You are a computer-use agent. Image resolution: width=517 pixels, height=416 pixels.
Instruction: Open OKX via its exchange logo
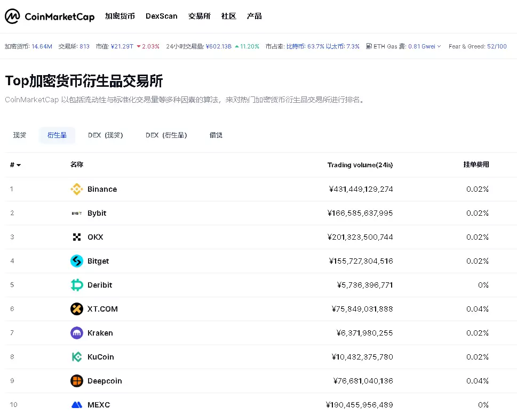coord(77,237)
